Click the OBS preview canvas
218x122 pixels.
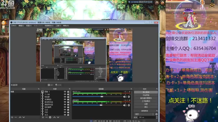point(84,55)
